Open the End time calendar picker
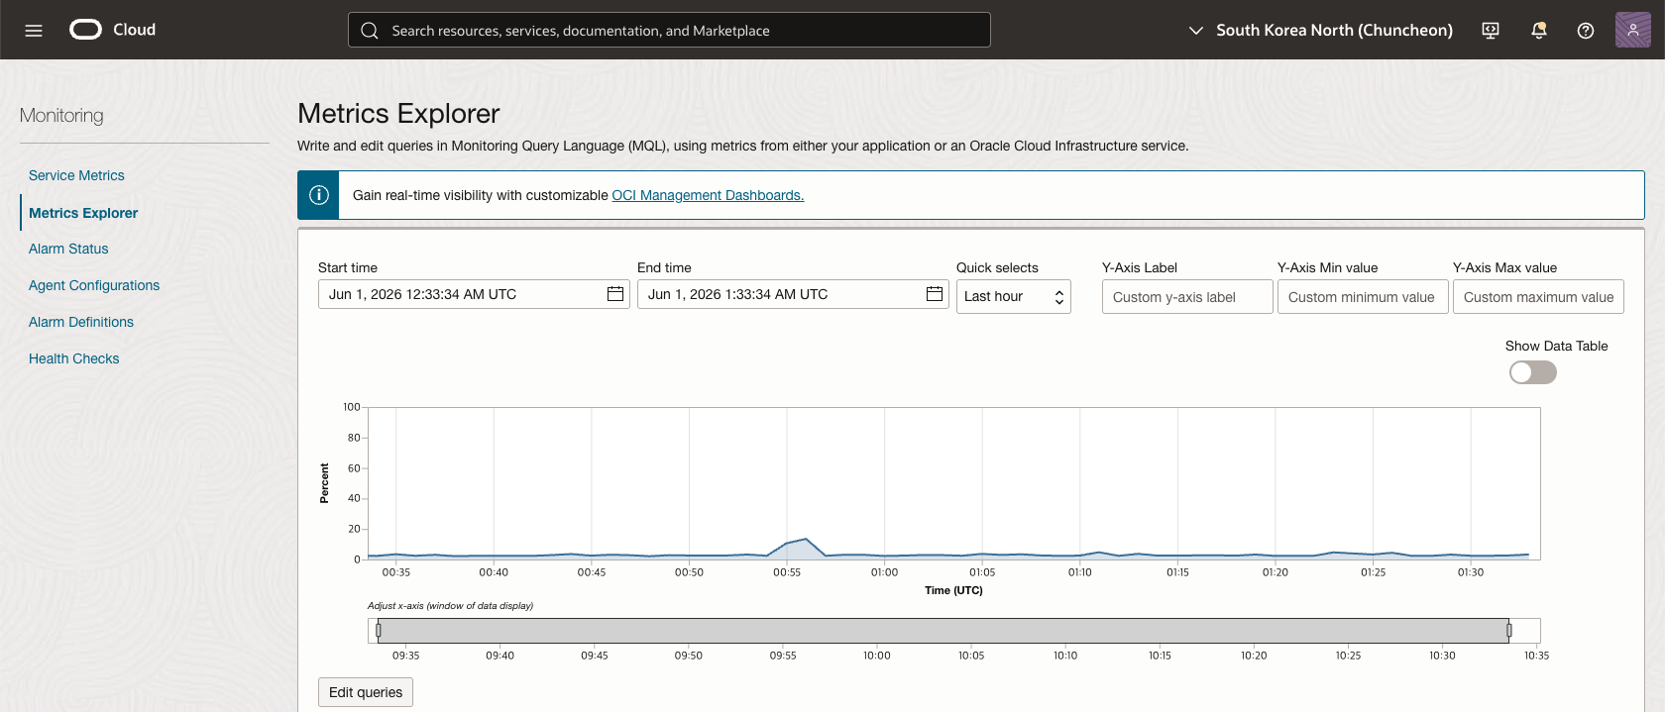Image resolution: width=1665 pixels, height=712 pixels. (x=935, y=294)
